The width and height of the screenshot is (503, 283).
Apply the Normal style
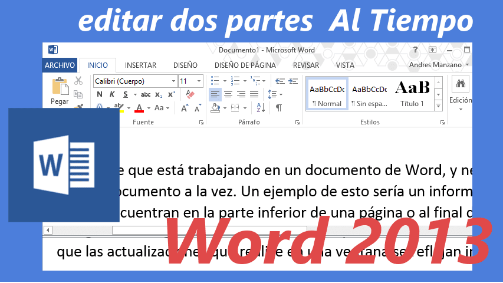point(327,95)
